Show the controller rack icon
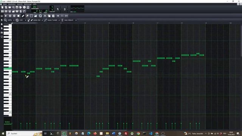Image resolution: width=242 pixels, height=136 pixels. click(24, 11)
